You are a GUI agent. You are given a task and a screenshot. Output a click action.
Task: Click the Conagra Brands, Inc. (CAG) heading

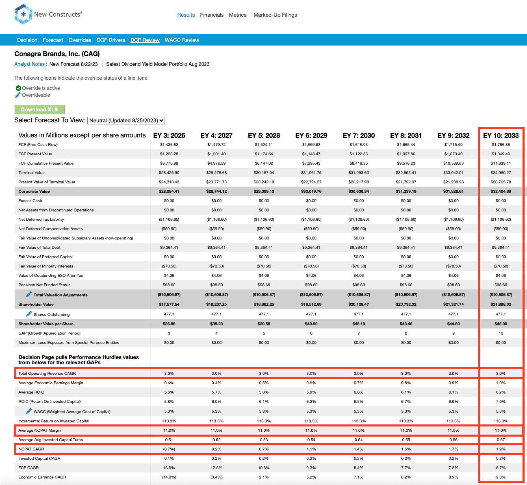[x=57, y=54]
